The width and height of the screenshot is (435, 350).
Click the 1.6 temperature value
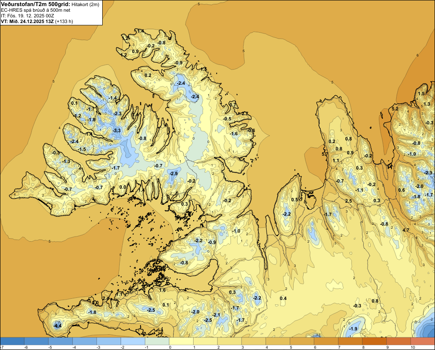pos(162,290)
